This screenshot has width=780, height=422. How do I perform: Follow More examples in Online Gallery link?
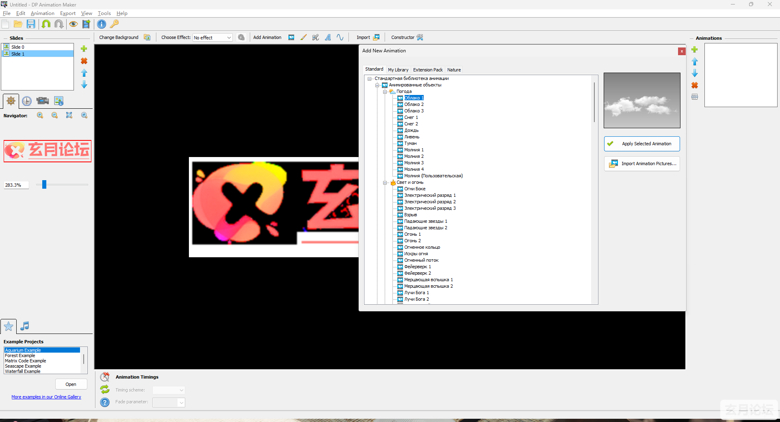click(x=46, y=397)
